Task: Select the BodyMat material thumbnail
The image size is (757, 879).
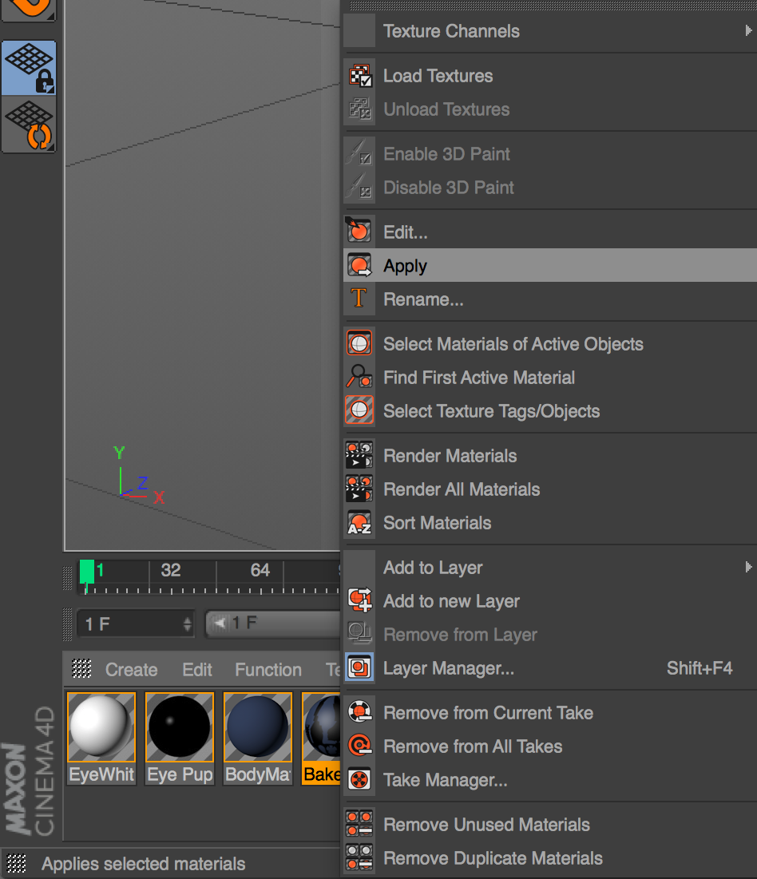Action: point(257,738)
